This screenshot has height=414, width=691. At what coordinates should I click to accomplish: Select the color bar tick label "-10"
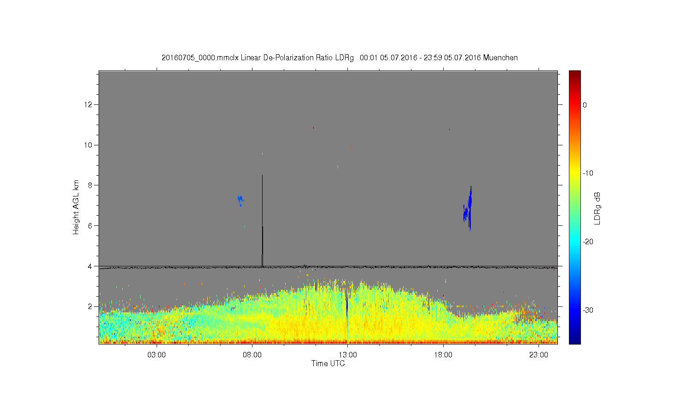tap(588, 173)
